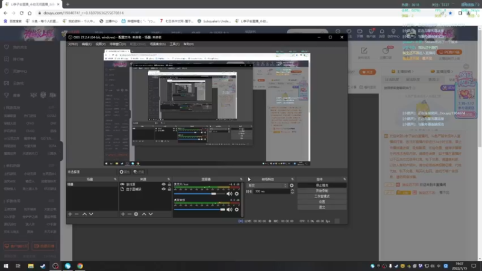This screenshot has width=482, height=271.
Task: Toggle Studio Mode in Controls
Action: coord(322,196)
